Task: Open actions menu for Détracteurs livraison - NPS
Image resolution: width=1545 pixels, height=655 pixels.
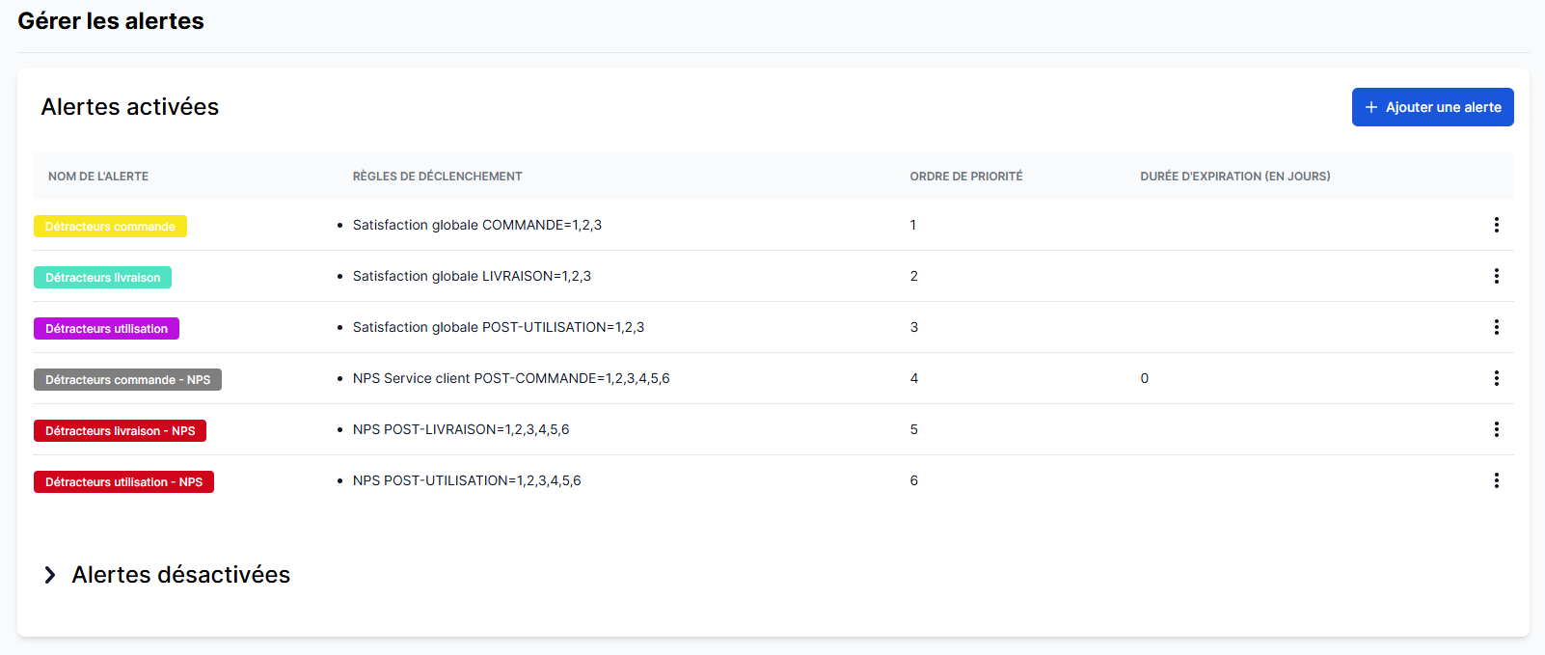Action: pyautogui.click(x=1496, y=429)
